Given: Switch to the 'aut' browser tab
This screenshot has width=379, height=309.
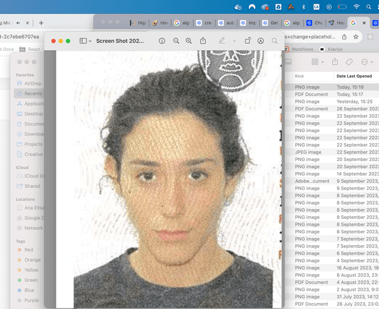Looking at the screenshot, I should coord(226,23).
